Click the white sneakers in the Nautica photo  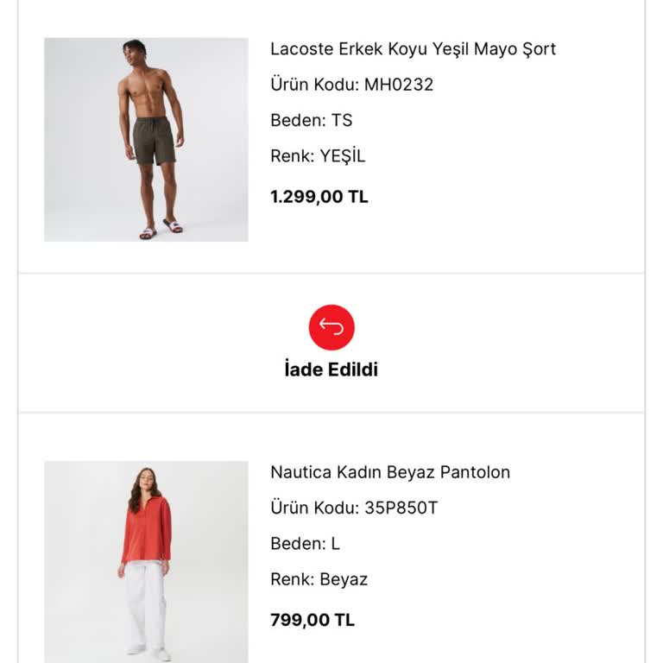point(148,650)
